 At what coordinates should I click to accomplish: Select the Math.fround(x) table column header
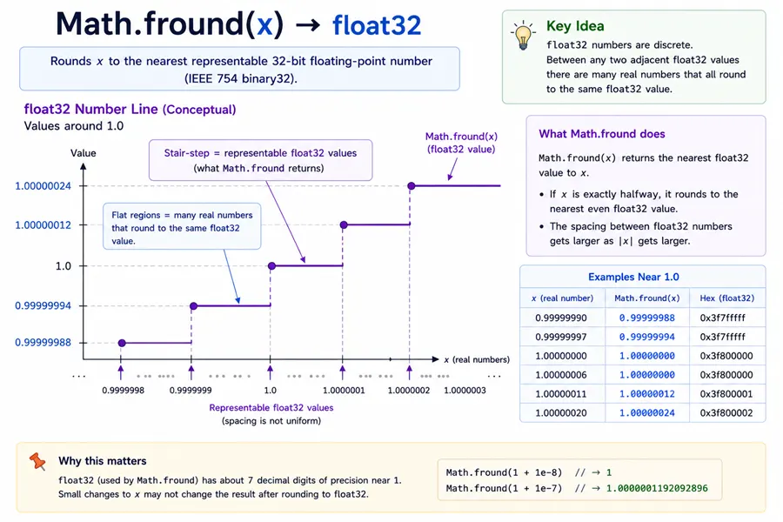(646, 298)
